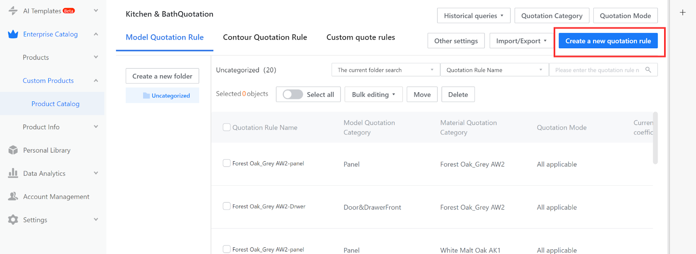Click Create a new quotation rule button

pos(608,41)
